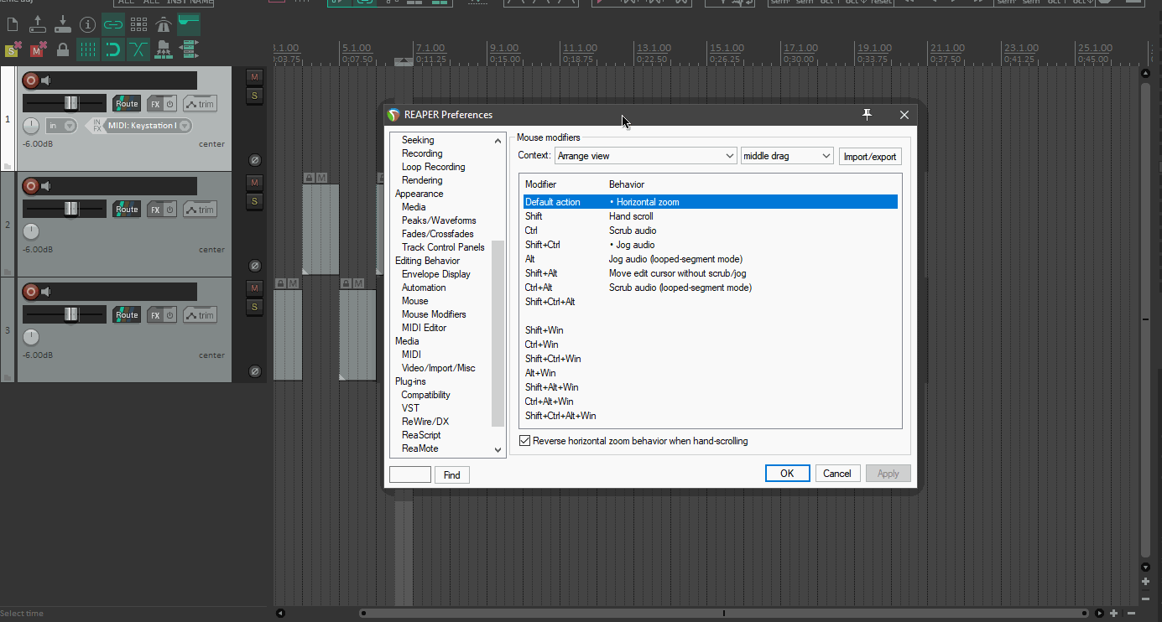Click the volume fader on track 3
The height and width of the screenshot is (622, 1162).
tap(70, 314)
